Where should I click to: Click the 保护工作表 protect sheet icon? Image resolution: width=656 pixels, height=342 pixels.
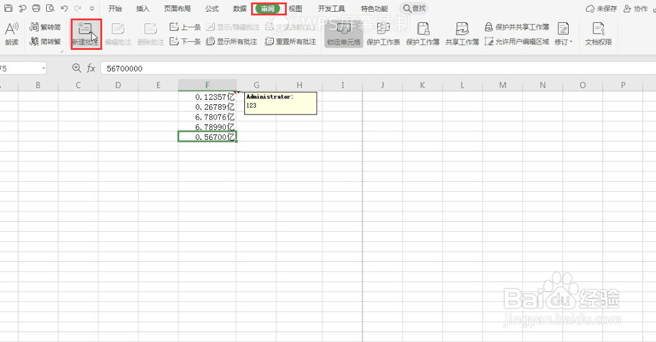[383, 33]
